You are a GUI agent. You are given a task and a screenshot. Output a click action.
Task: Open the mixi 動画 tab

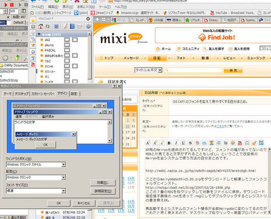(x=205, y=58)
